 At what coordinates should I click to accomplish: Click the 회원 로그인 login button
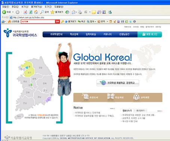pyautogui.click(x=150, y=34)
